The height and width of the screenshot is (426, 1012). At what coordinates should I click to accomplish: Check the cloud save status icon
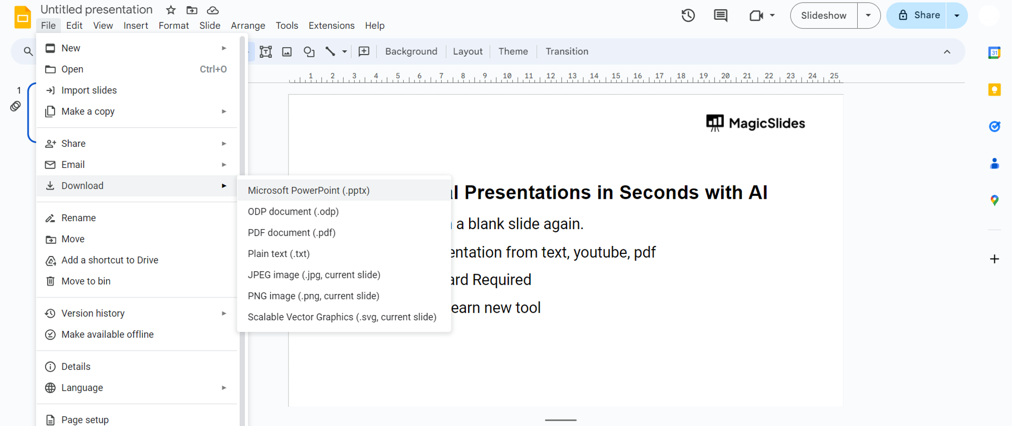213,10
